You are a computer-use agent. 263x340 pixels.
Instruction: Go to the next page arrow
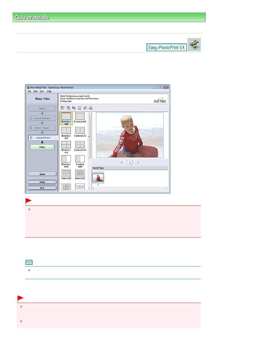coord(138,162)
